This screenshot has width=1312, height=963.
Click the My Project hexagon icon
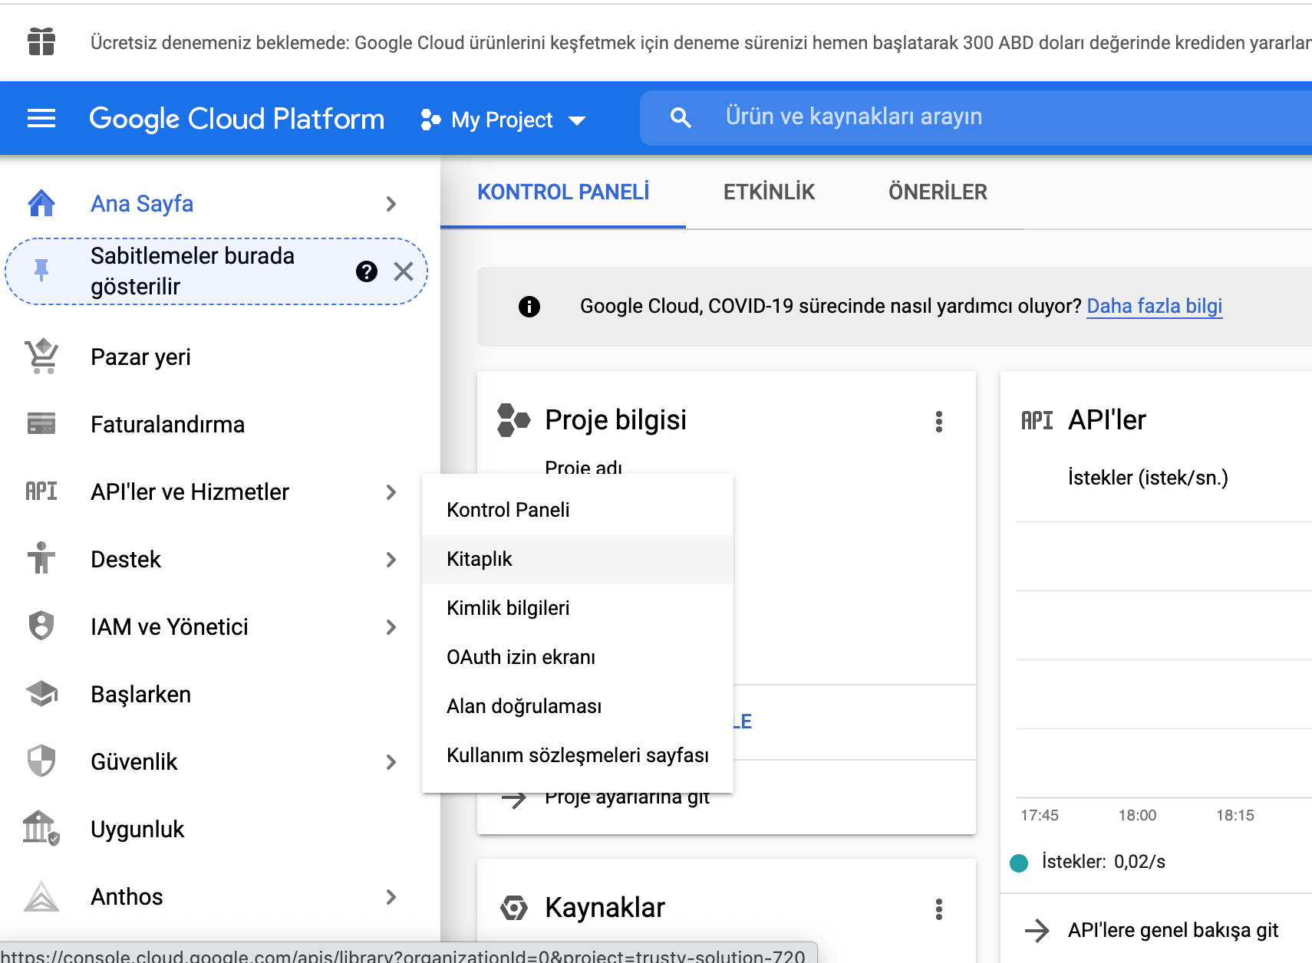point(430,120)
